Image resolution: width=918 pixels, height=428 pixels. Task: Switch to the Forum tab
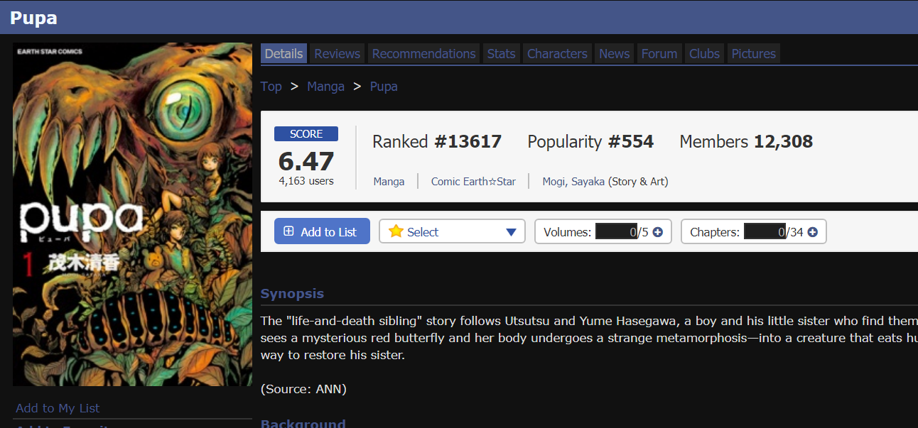tap(659, 53)
